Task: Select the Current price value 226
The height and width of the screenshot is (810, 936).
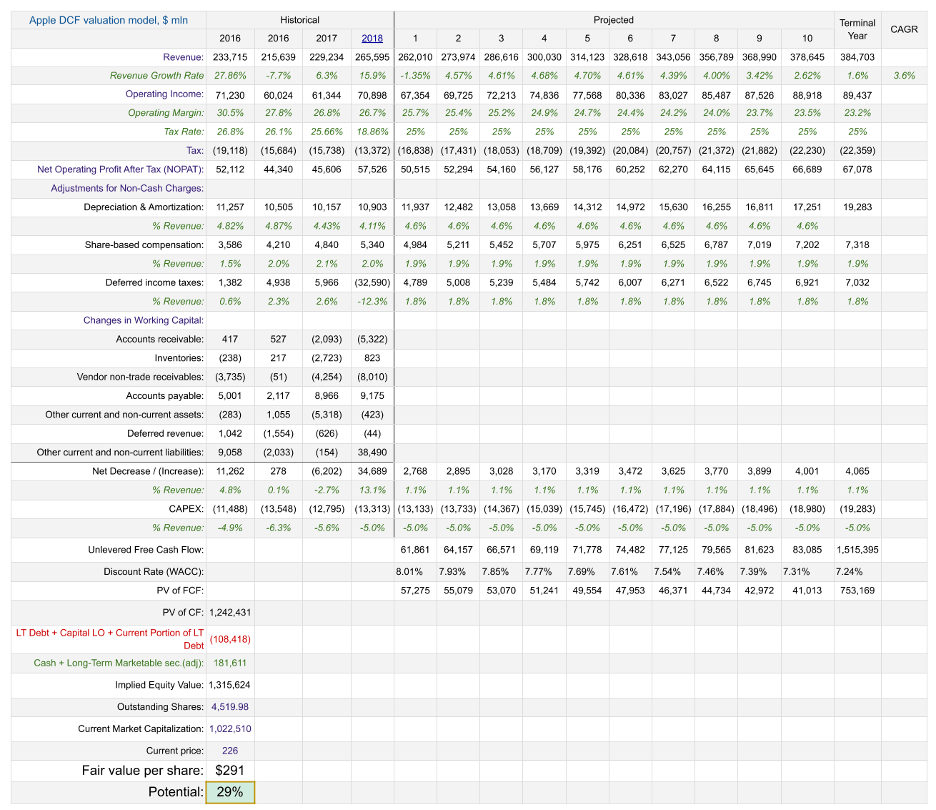Action: [x=230, y=751]
